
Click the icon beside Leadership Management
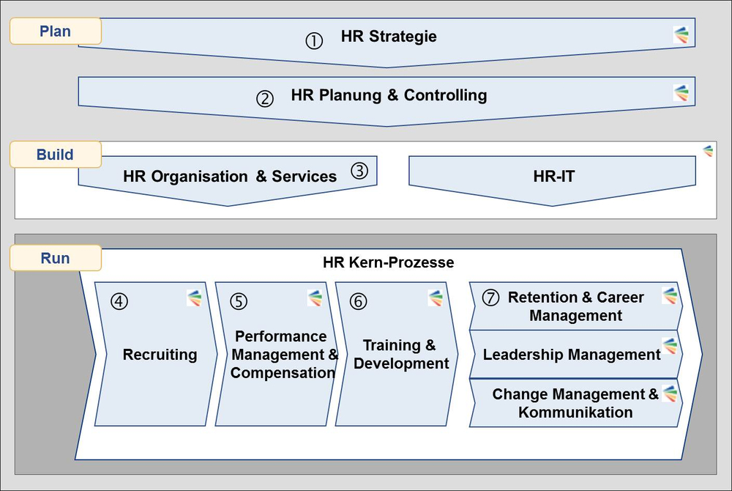point(670,346)
